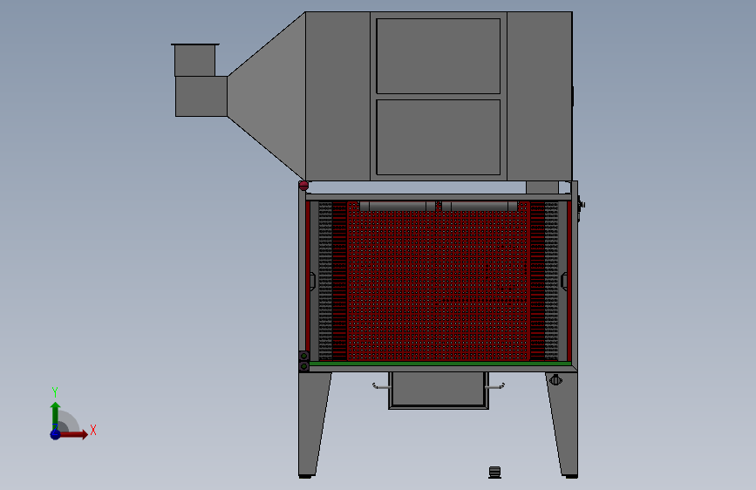756x490 pixels.
Task: Select the collection drawer below the frame
Action: point(439,390)
